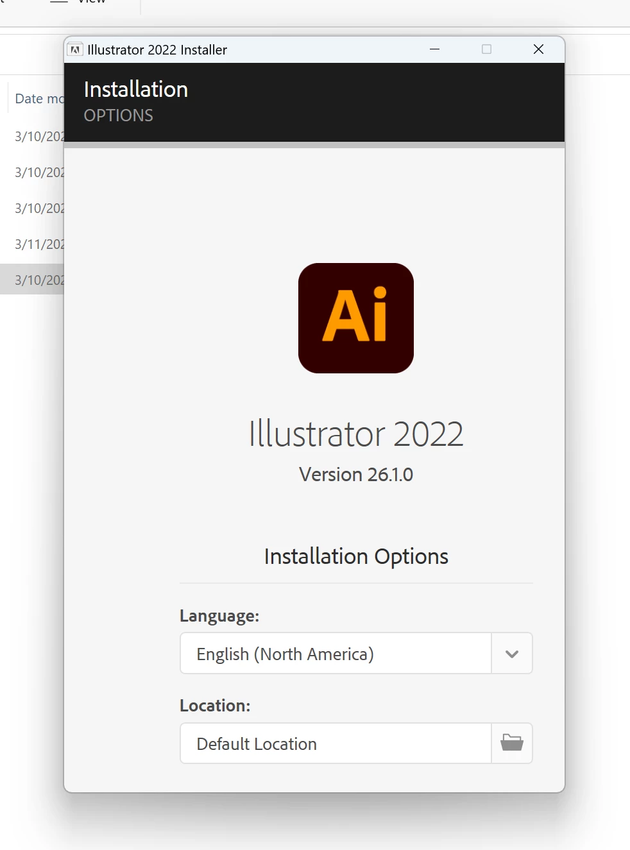Close the Illustrator 2022 Installer window
Image resolution: width=630 pixels, height=850 pixels.
pyautogui.click(x=538, y=49)
